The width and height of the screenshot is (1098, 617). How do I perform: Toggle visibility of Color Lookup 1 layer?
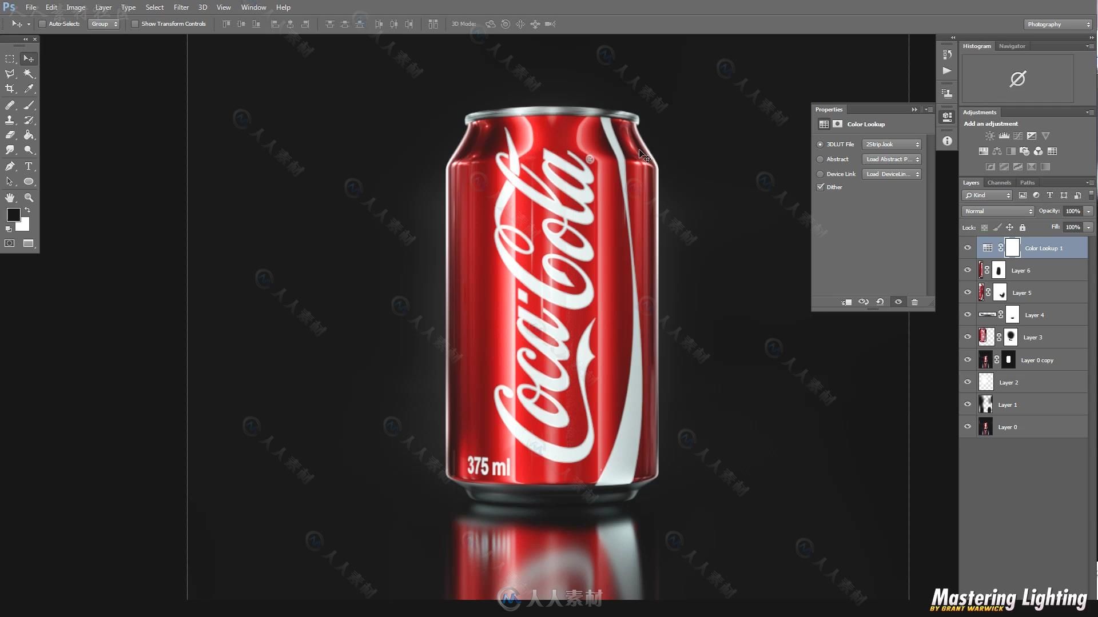968,248
